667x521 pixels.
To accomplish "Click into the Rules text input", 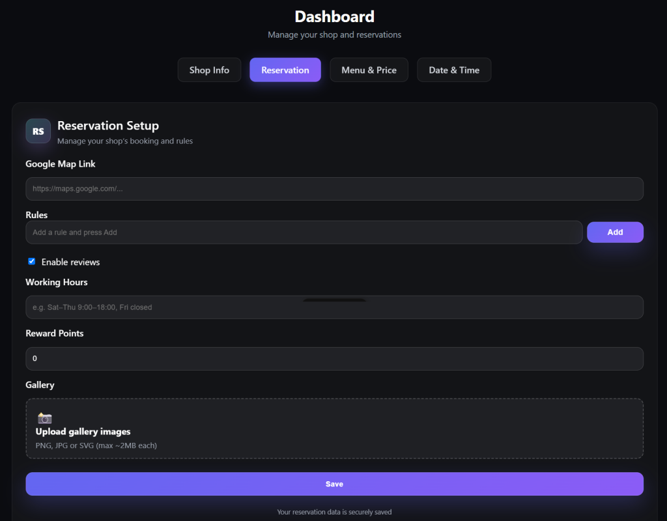I will pyautogui.click(x=304, y=232).
